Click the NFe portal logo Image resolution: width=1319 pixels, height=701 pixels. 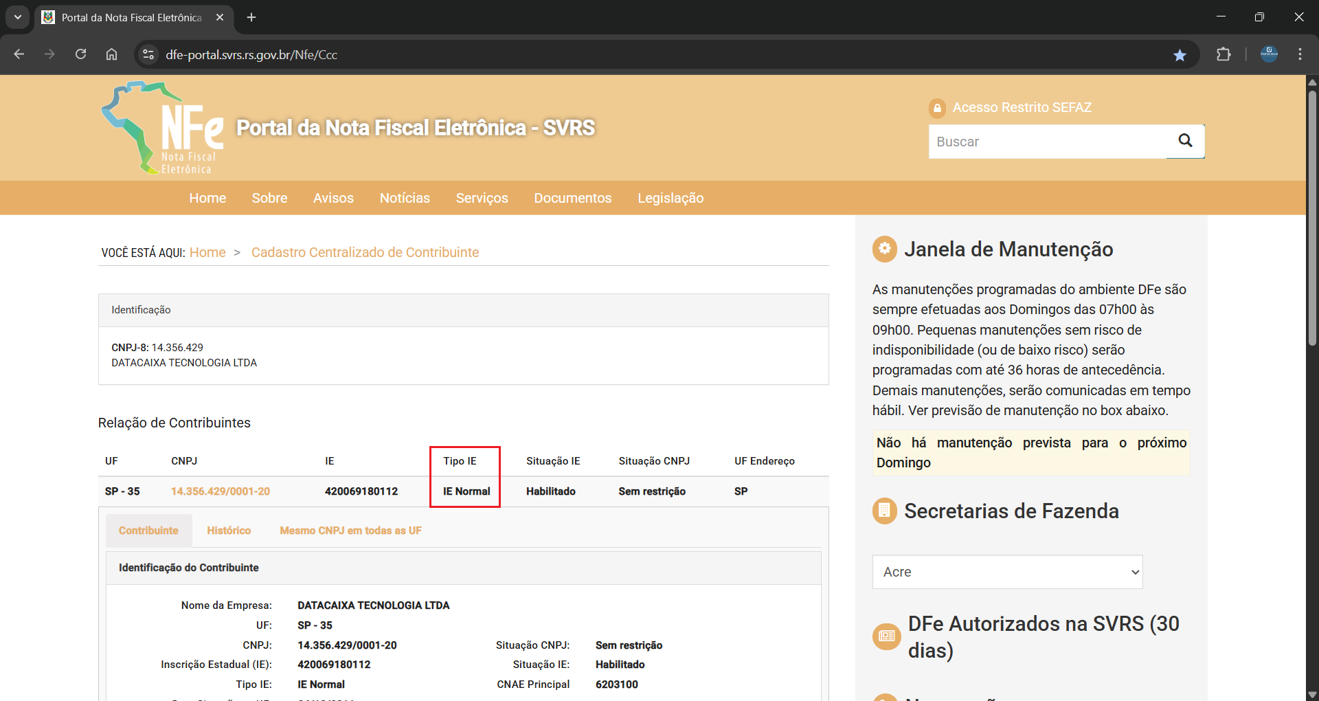(x=164, y=129)
